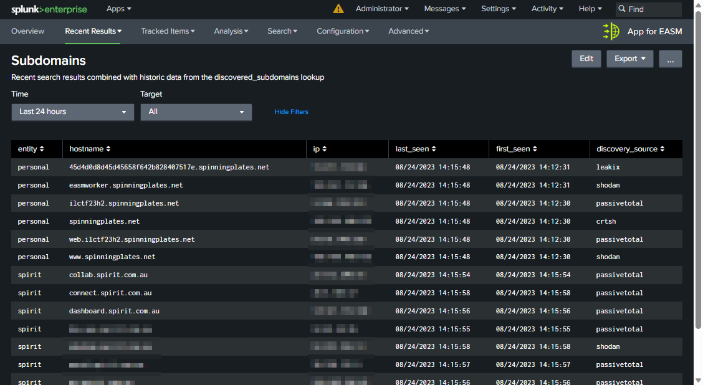Open the Time range dropdown Last 24 hours
This screenshot has width=703, height=385.
point(73,112)
